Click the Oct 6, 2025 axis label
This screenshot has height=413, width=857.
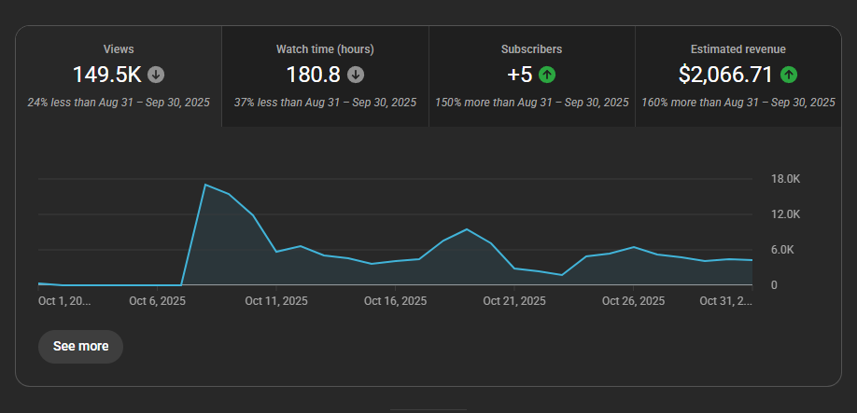(157, 301)
